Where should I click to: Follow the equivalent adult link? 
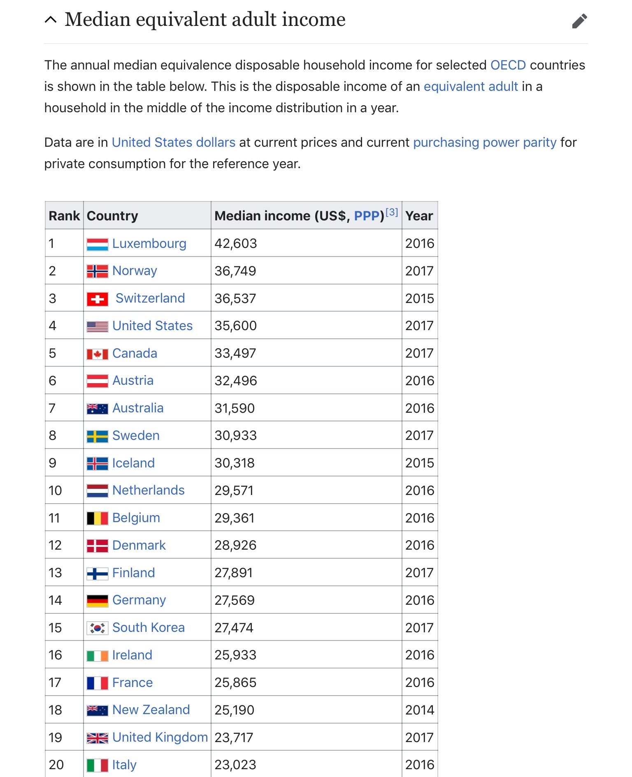(471, 86)
